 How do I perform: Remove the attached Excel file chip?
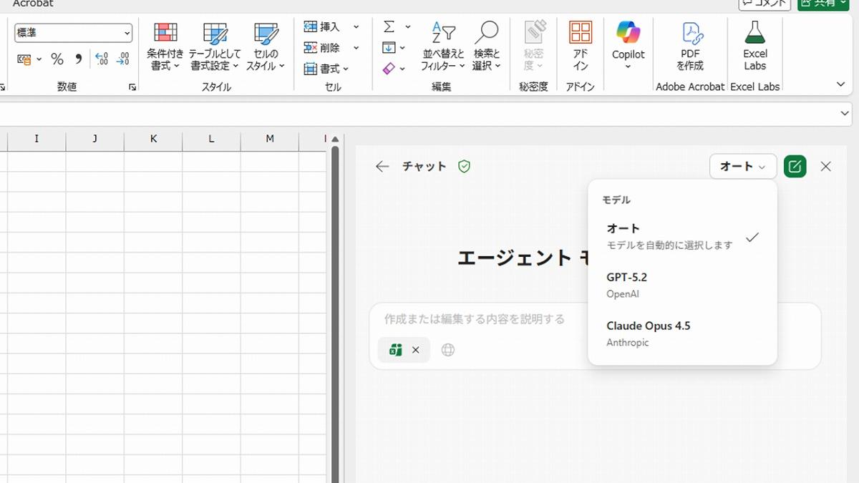click(x=416, y=350)
